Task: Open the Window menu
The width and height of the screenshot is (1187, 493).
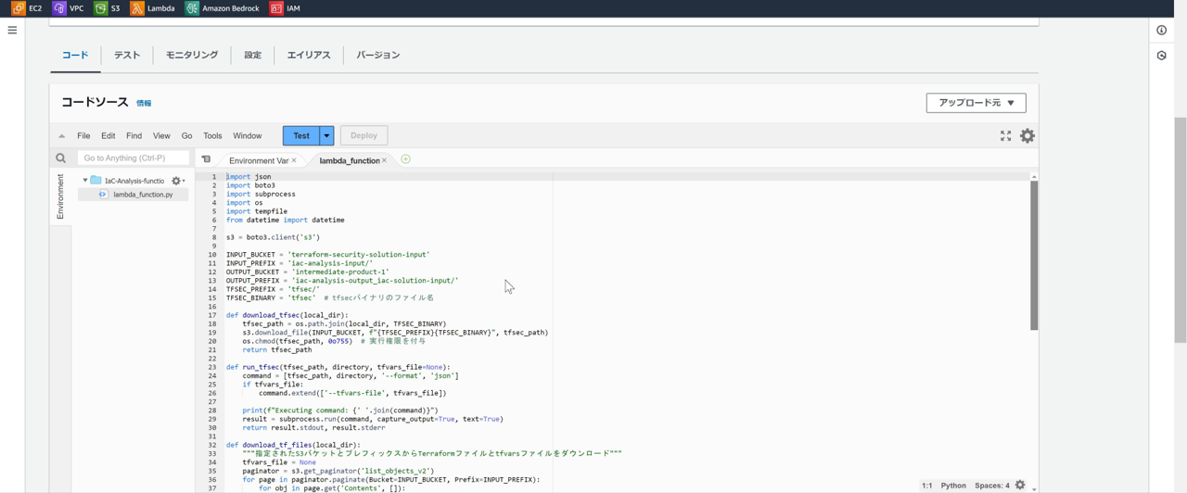Action: [x=248, y=136]
